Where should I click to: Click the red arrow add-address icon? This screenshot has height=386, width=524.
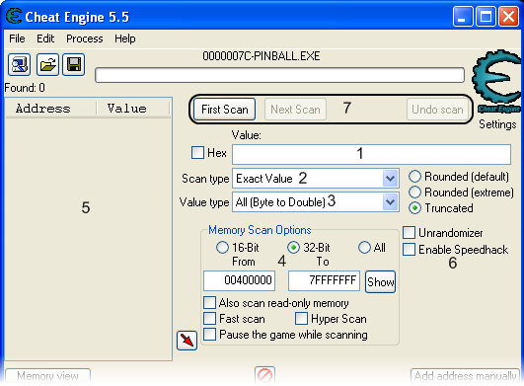pyautogui.click(x=187, y=341)
